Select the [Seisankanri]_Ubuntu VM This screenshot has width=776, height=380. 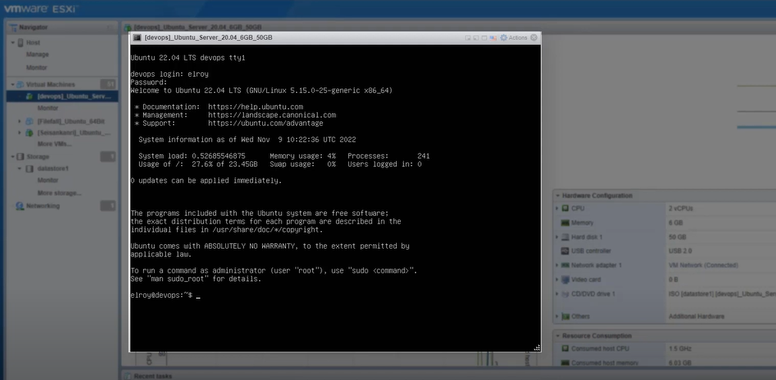click(x=75, y=133)
